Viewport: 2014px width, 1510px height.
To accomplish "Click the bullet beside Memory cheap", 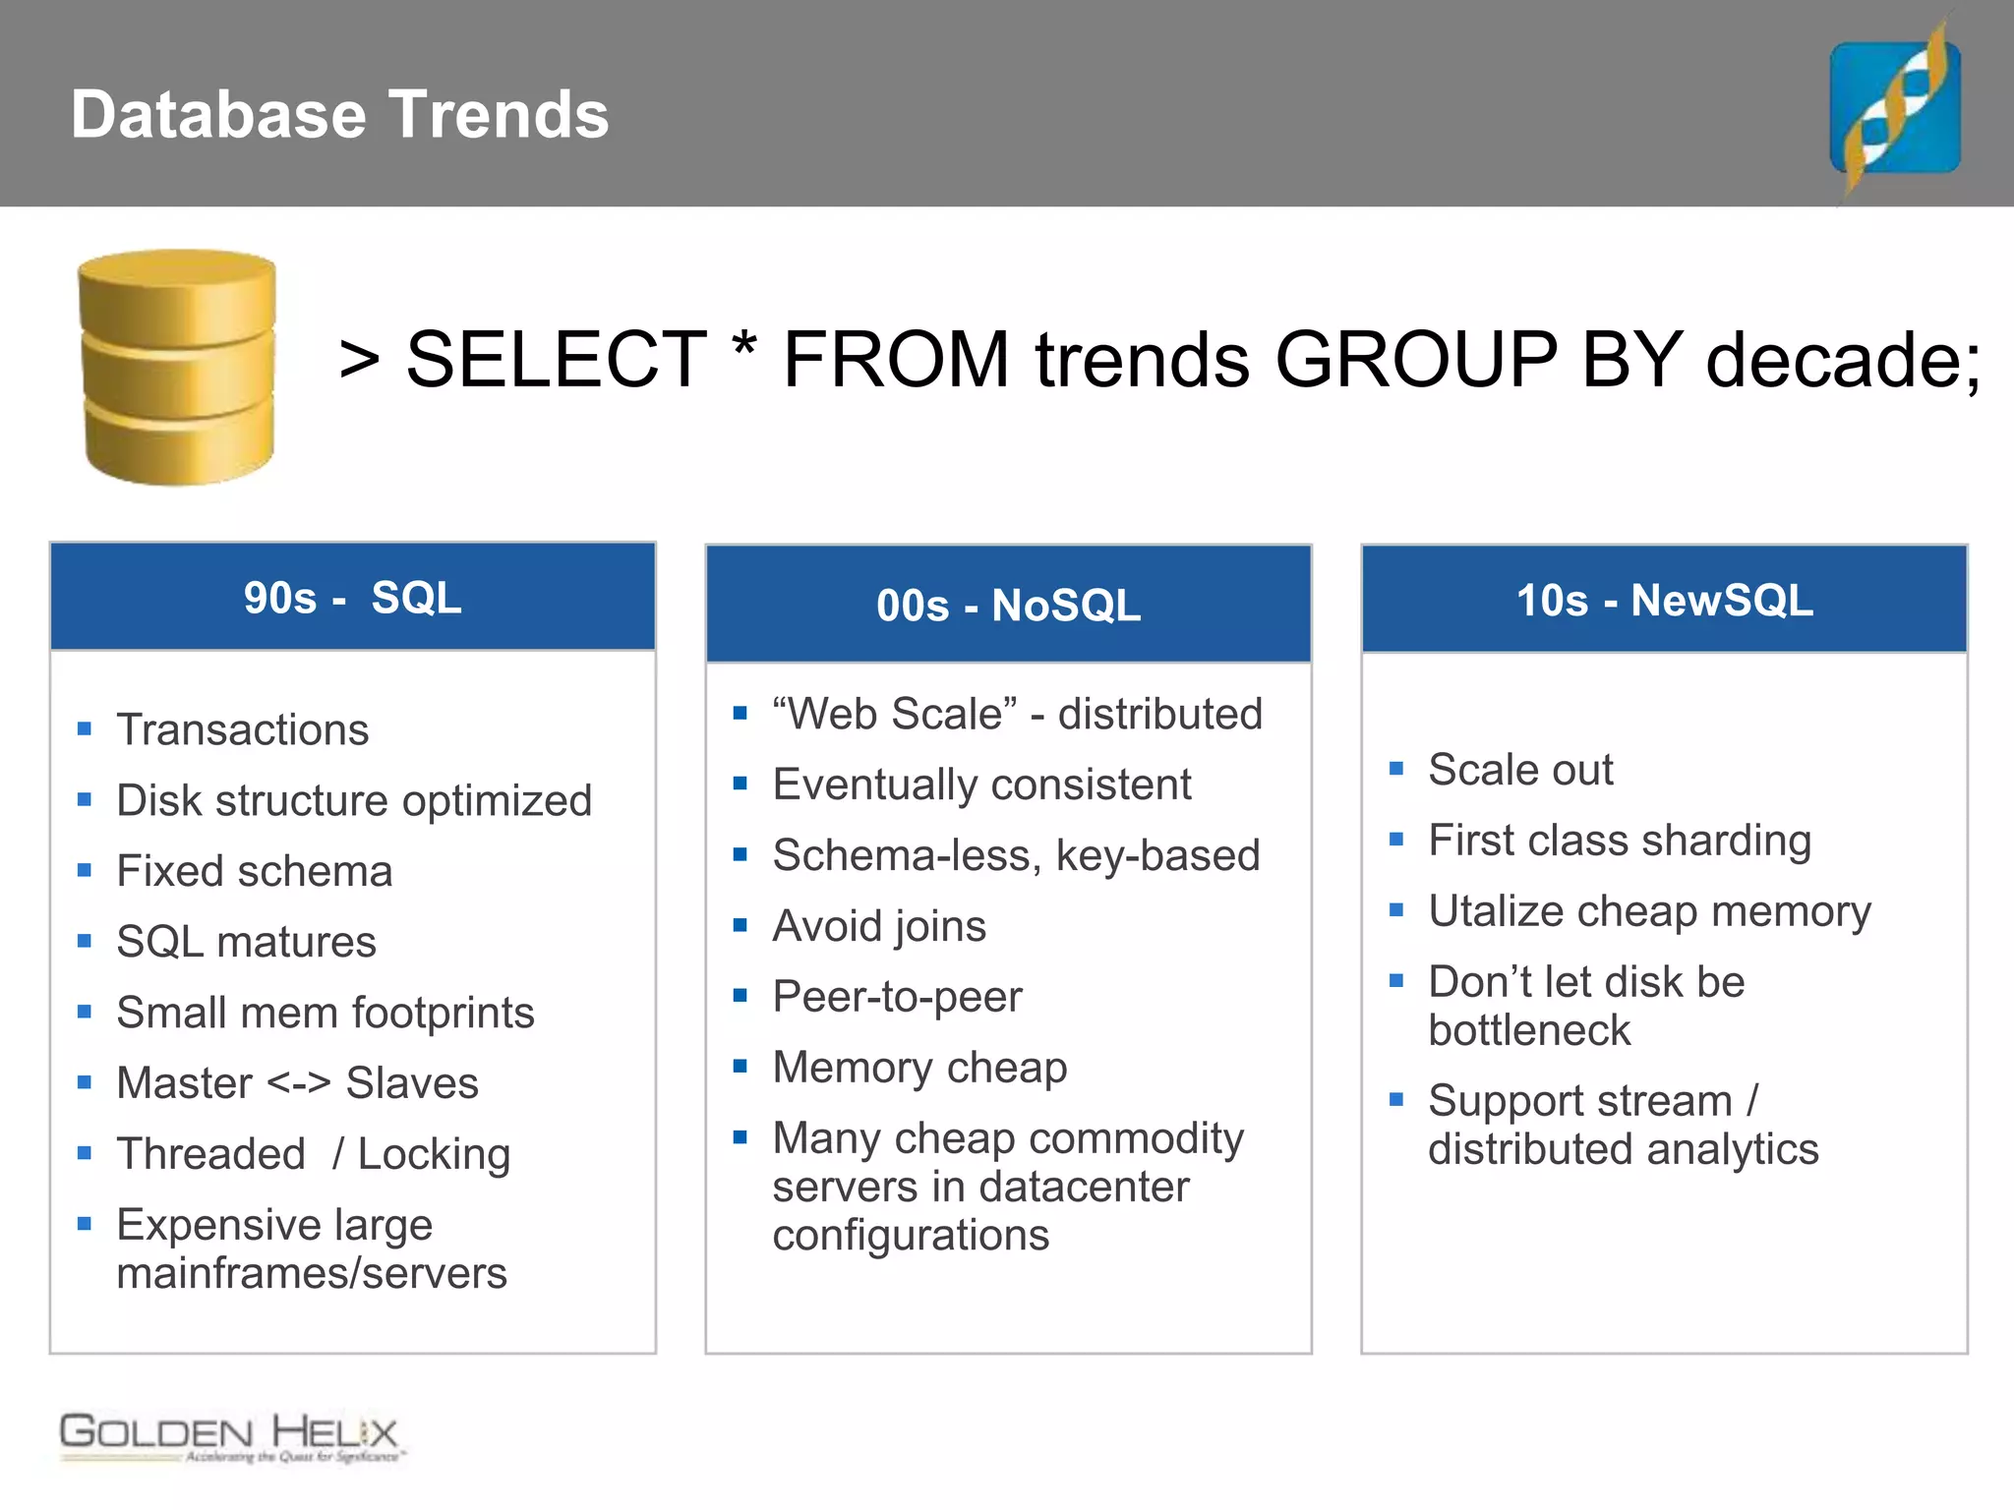I will tap(740, 1067).
